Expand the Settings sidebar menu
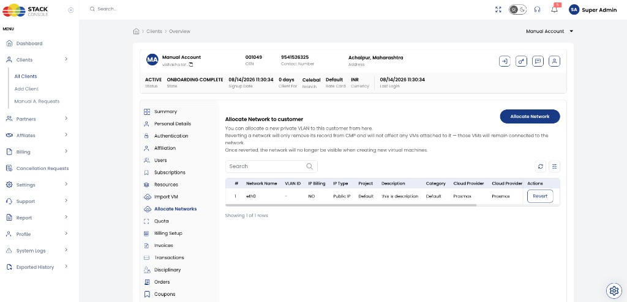 click(x=37, y=185)
